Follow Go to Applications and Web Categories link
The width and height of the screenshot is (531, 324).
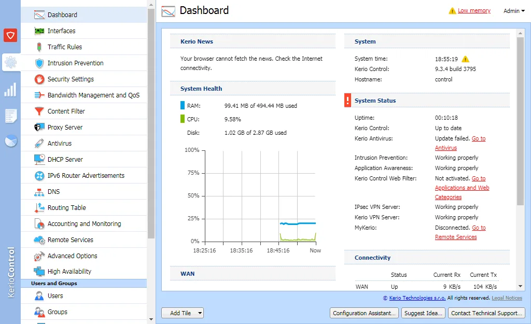[x=462, y=188]
